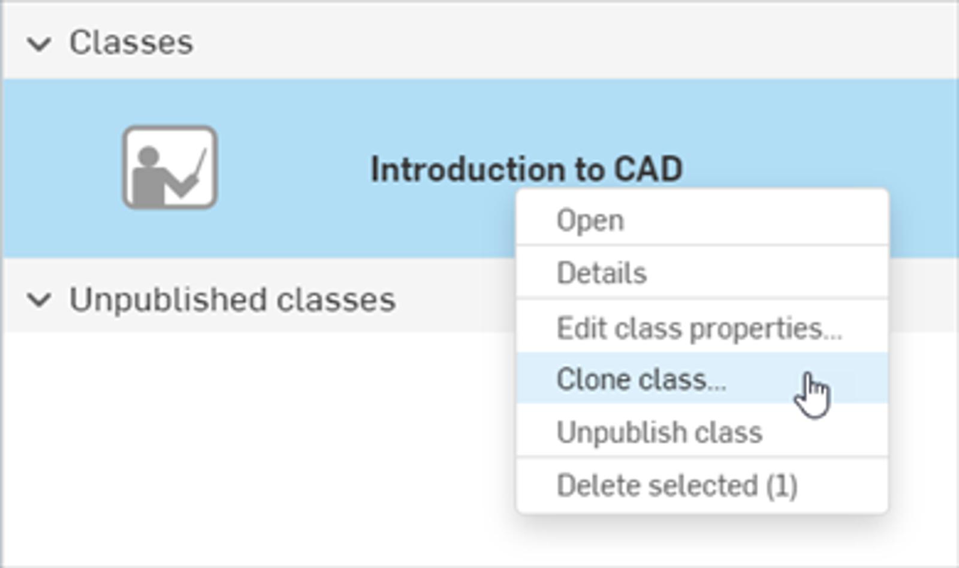The width and height of the screenshot is (959, 568).
Task: Click the Introduction to CAD class name
Action: pos(526,168)
